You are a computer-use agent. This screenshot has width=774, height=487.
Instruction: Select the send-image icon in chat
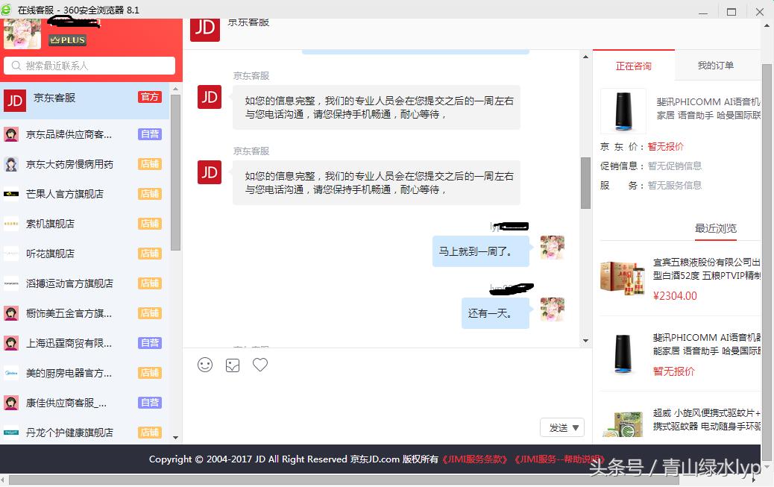(x=232, y=365)
